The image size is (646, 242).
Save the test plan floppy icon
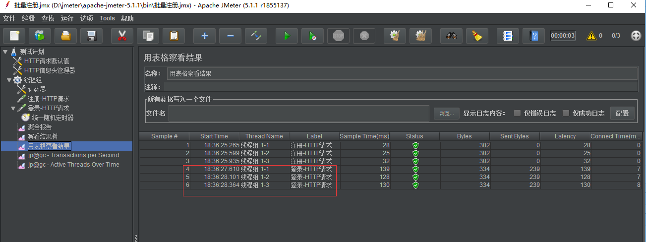click(x=91, y=36)
